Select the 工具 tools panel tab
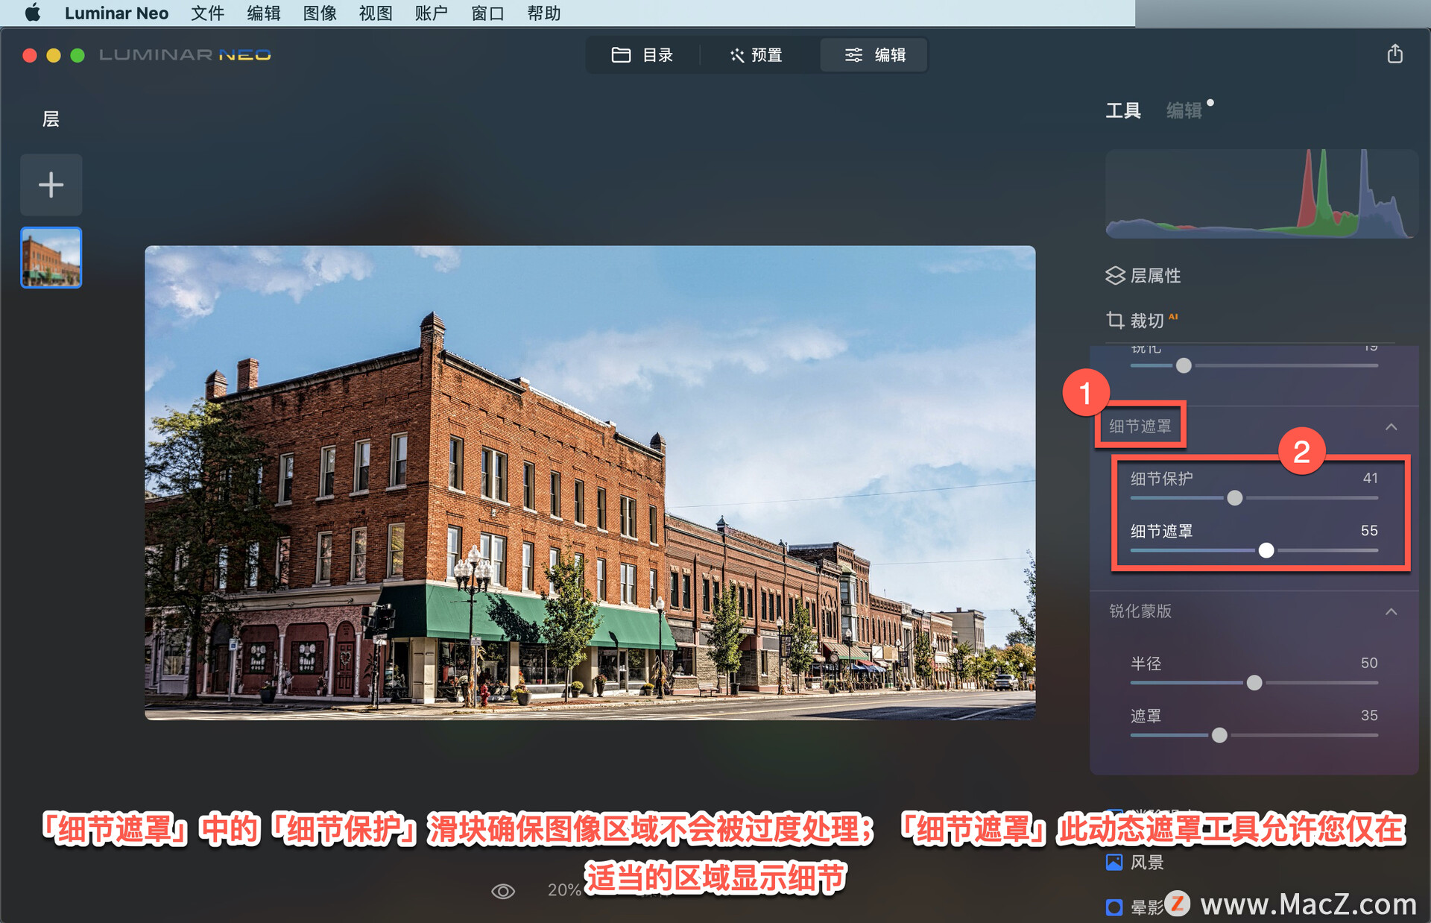1431x923 pixels. 1123,111
